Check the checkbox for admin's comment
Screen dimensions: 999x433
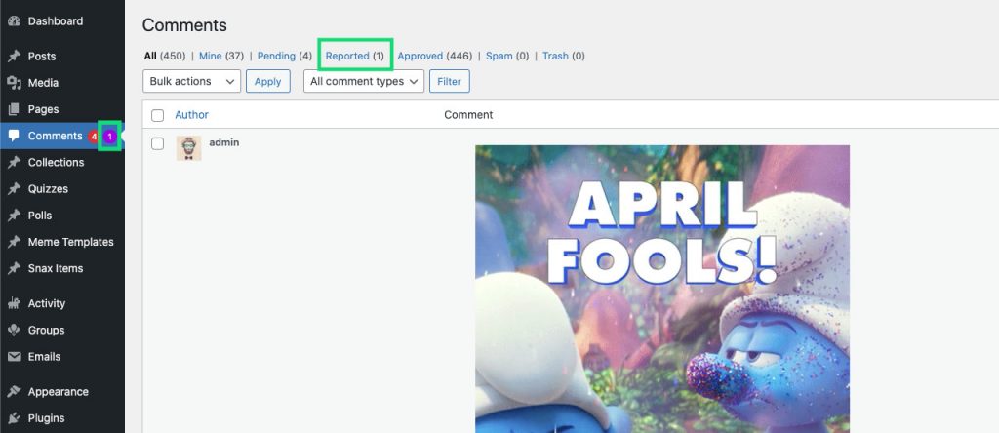[x=157, y=143]
